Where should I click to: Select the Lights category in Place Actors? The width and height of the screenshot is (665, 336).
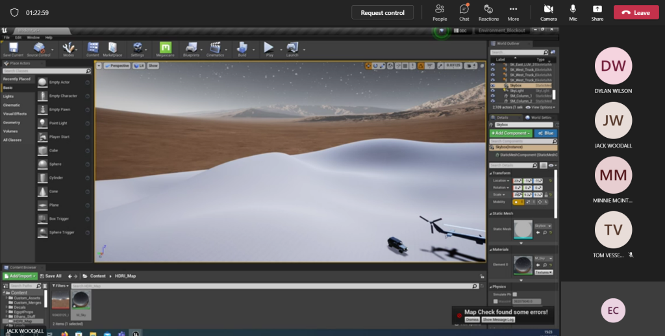[x=8, y=96]
